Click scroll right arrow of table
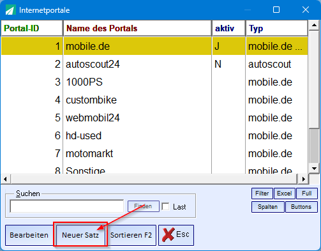 coord(304,179)
